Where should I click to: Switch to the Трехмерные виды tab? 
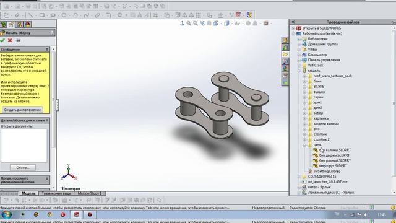point(56,193)
